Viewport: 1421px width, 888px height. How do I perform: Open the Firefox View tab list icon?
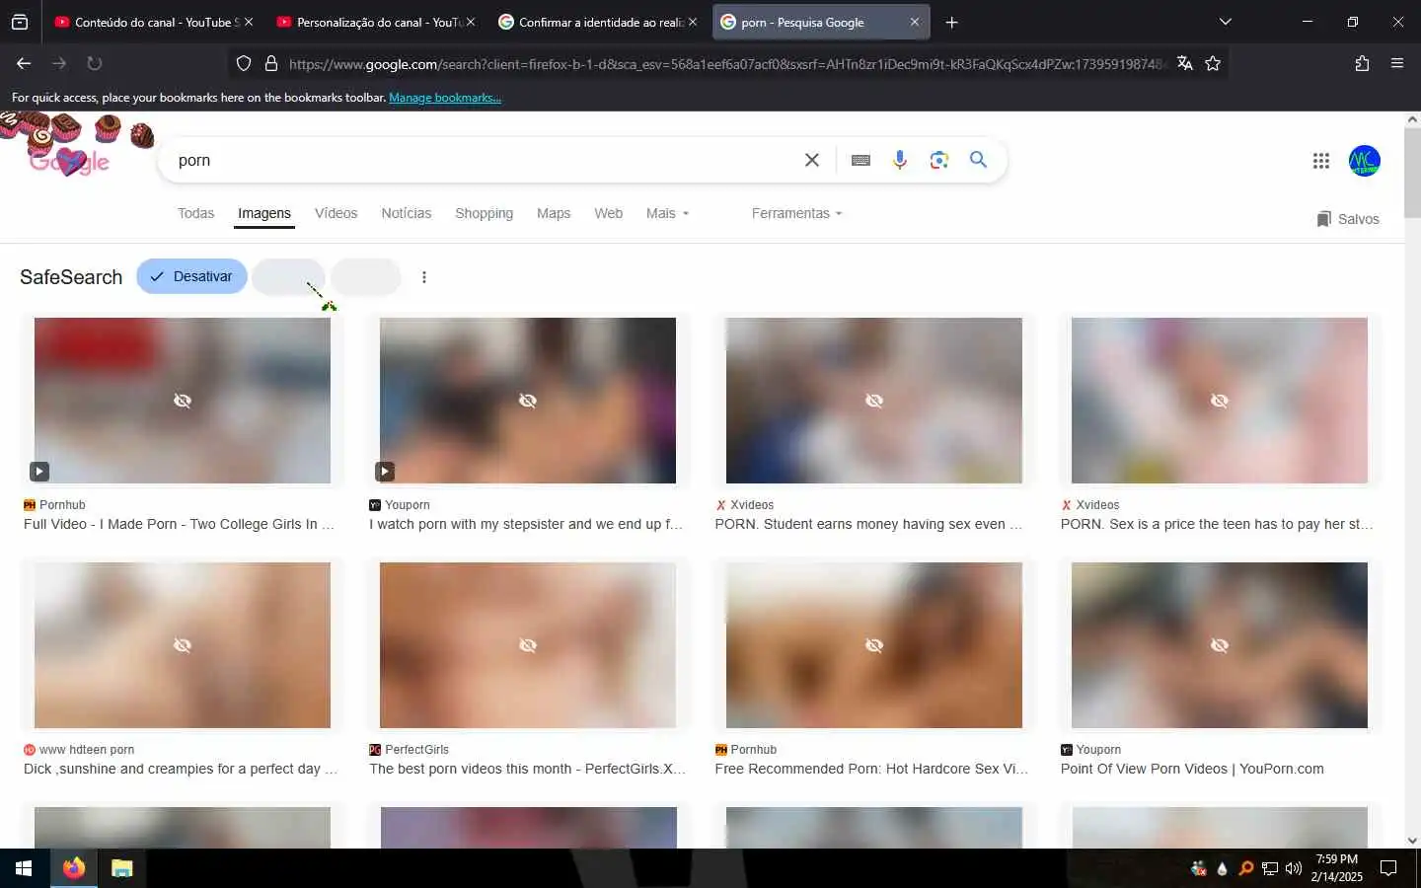(x=20, y=22)
